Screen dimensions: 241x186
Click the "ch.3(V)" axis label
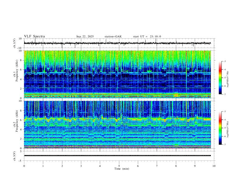15,156
